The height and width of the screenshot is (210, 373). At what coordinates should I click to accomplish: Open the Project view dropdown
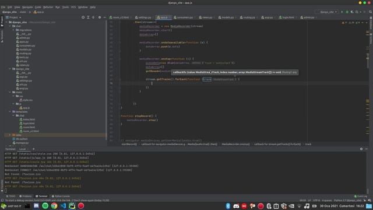click(13, 17)
